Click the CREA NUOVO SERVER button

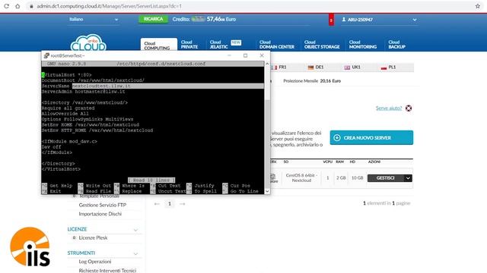click(371, 138)
